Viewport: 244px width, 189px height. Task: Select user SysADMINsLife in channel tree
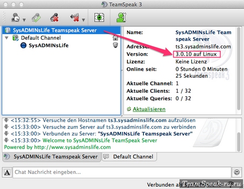pos(48,45)
